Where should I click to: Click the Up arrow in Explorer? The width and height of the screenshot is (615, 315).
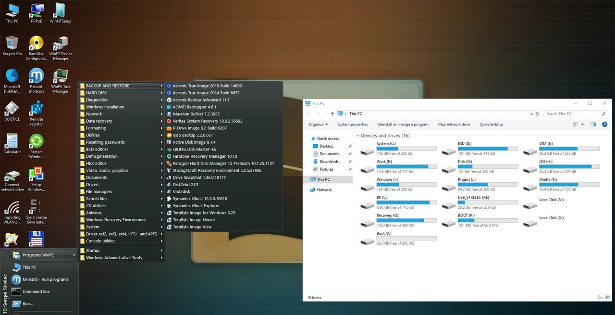(x=332, y=114)
